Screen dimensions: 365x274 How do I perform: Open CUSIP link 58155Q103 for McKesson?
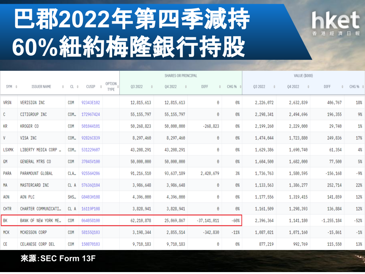(x=90, y=233)
